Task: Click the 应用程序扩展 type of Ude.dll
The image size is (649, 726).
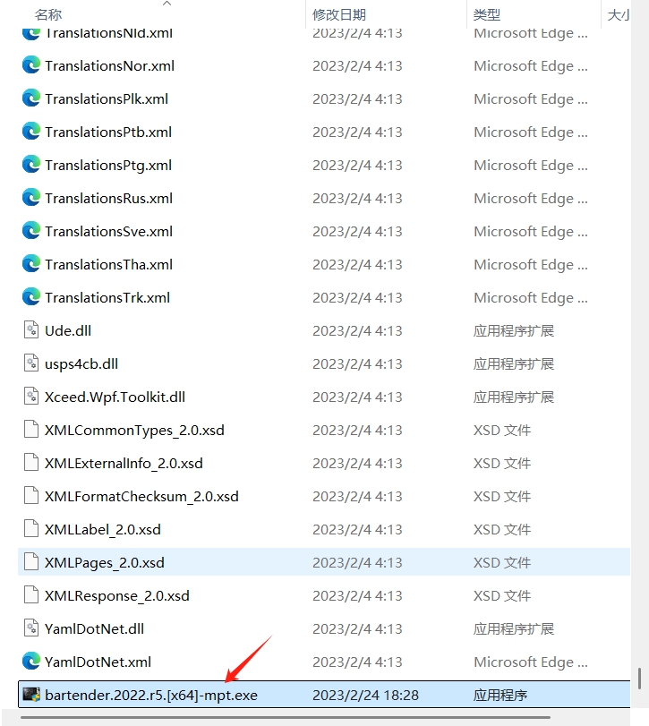Action: point(514,330)
